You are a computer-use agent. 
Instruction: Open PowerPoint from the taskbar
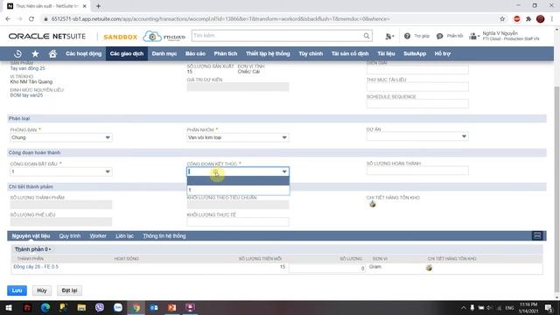click(x=172, y=307)
